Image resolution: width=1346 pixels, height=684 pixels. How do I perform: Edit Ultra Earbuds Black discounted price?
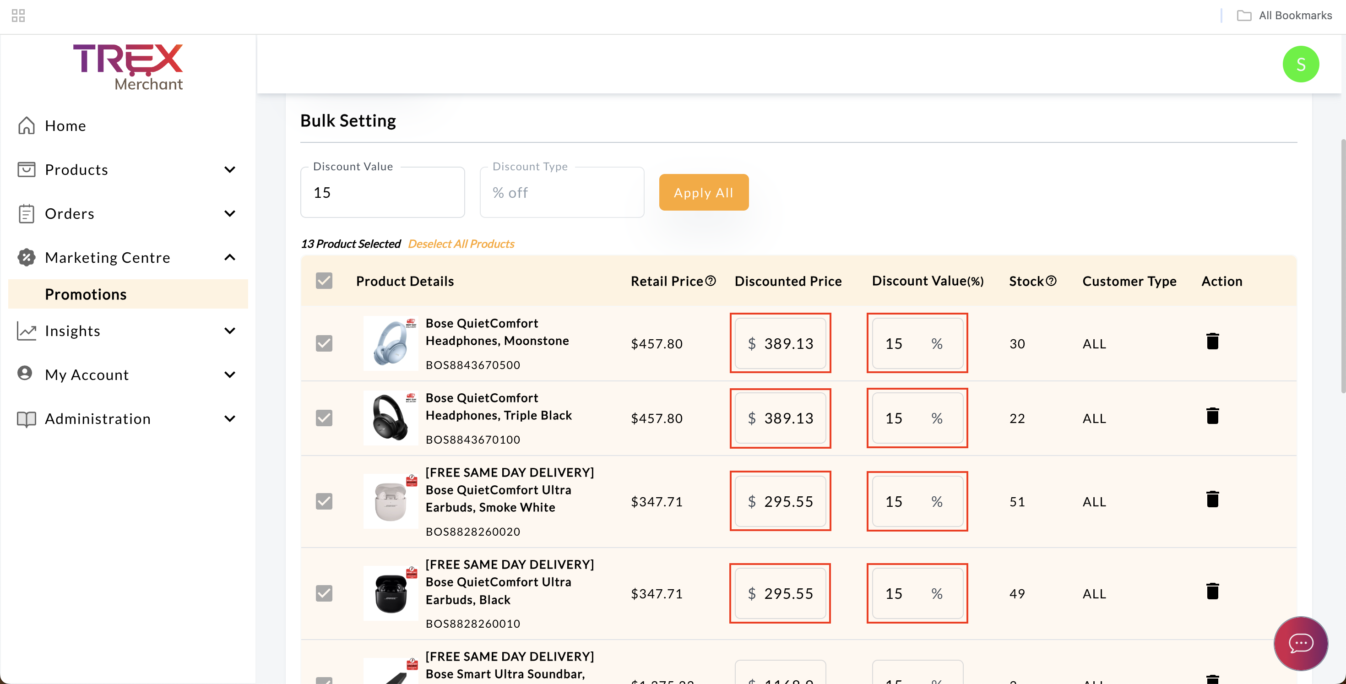(x=780, y=593)
